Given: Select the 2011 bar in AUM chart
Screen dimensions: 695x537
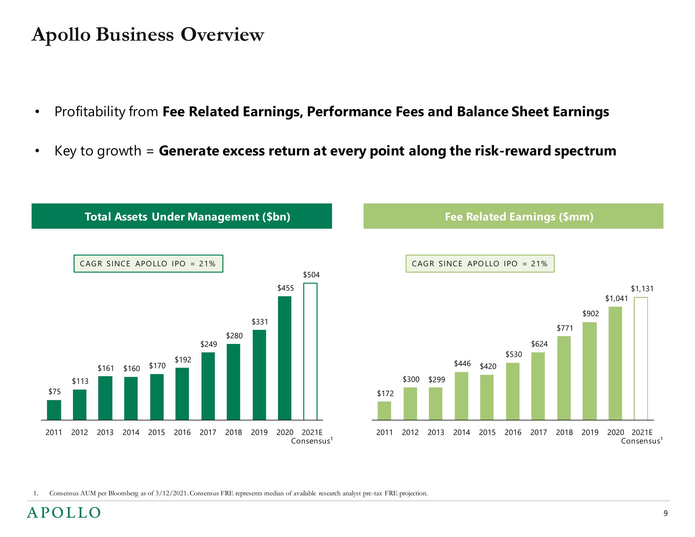Looking at the screenshot, I should click(x=54, y=410).
